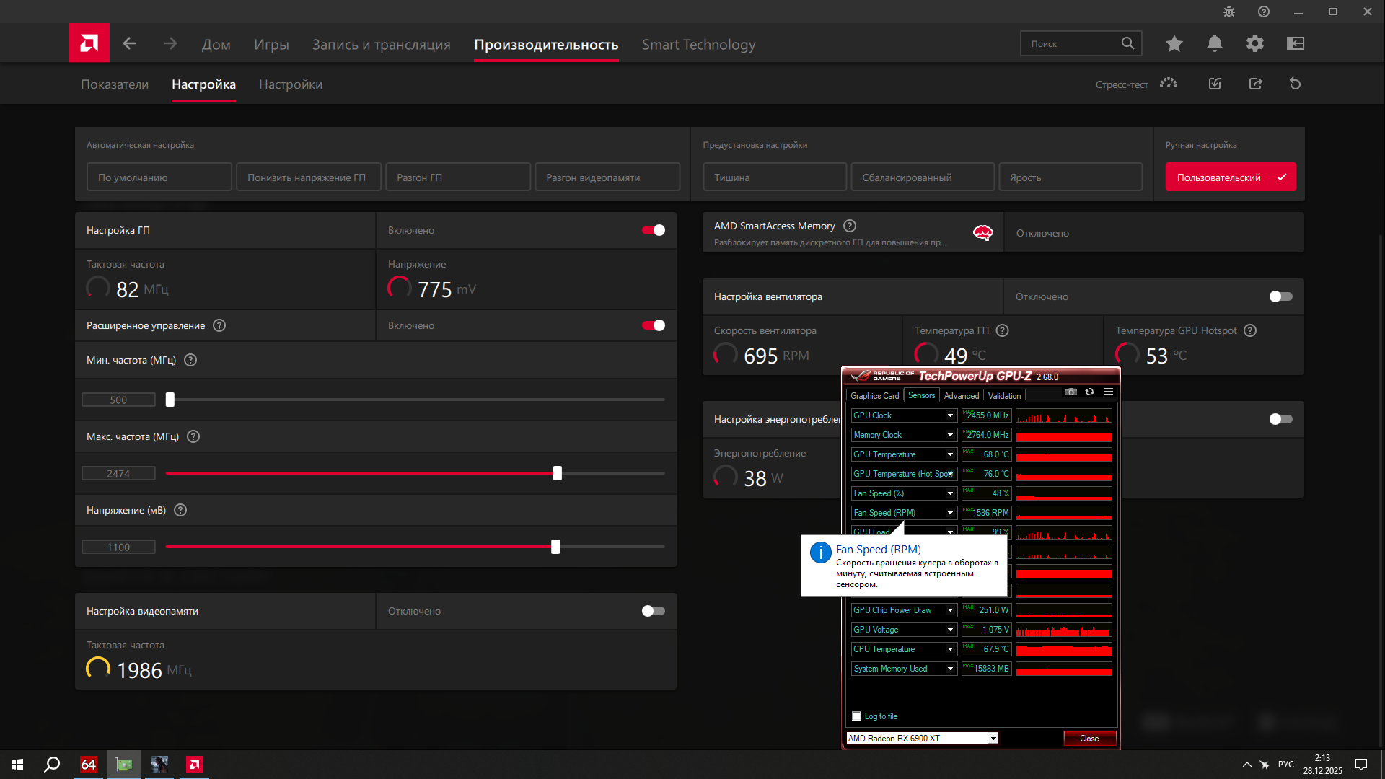Expand the GPU Voltage sensor dropdown

pyautogui.click(x=950, y=630)
